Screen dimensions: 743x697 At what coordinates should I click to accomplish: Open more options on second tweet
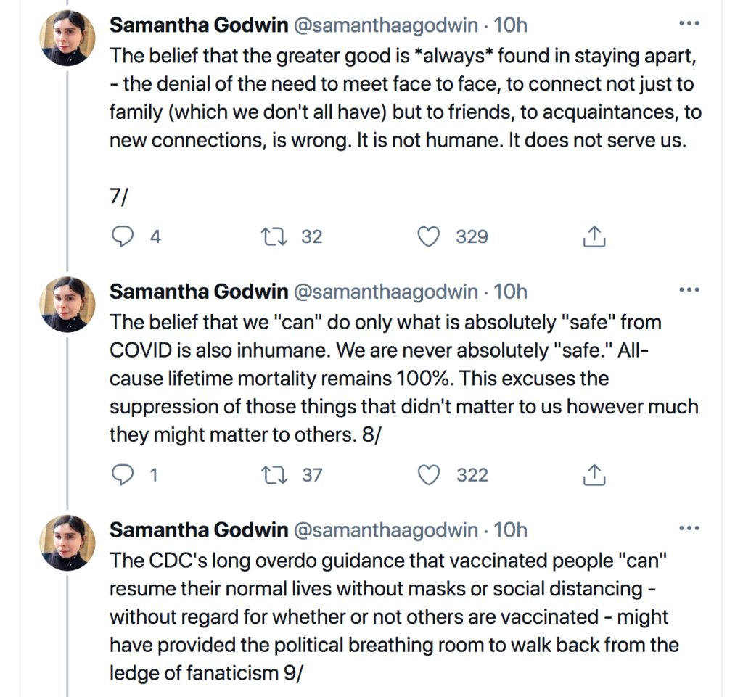pos(687,290)
